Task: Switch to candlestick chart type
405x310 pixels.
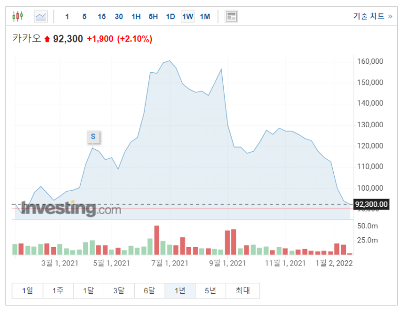Action: click(18, 17)
